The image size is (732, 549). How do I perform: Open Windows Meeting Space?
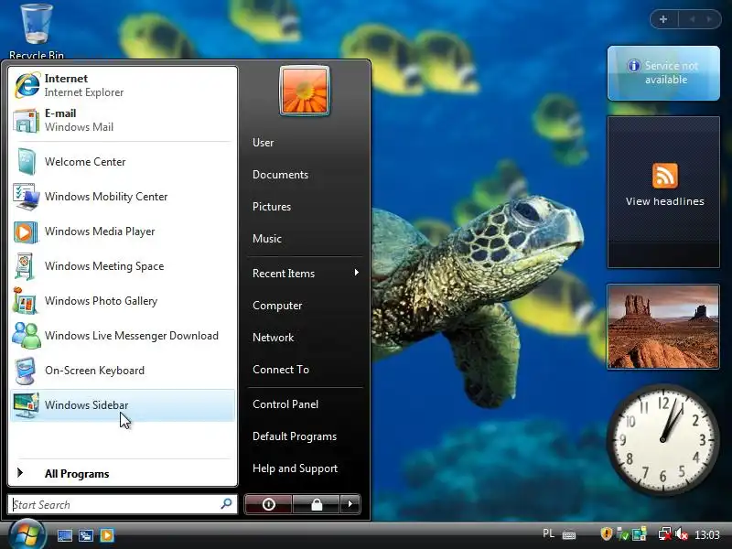(x=123, y=266)
